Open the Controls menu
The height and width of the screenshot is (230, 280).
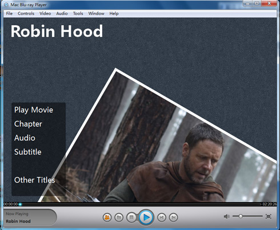coord(26,14)
